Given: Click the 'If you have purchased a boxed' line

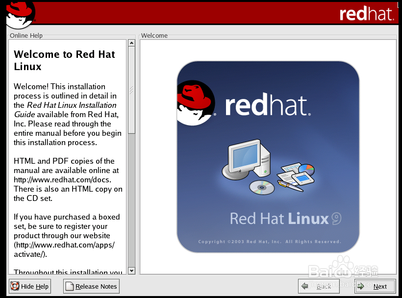Looking at the screenshot, I should (x=67, y=217).
